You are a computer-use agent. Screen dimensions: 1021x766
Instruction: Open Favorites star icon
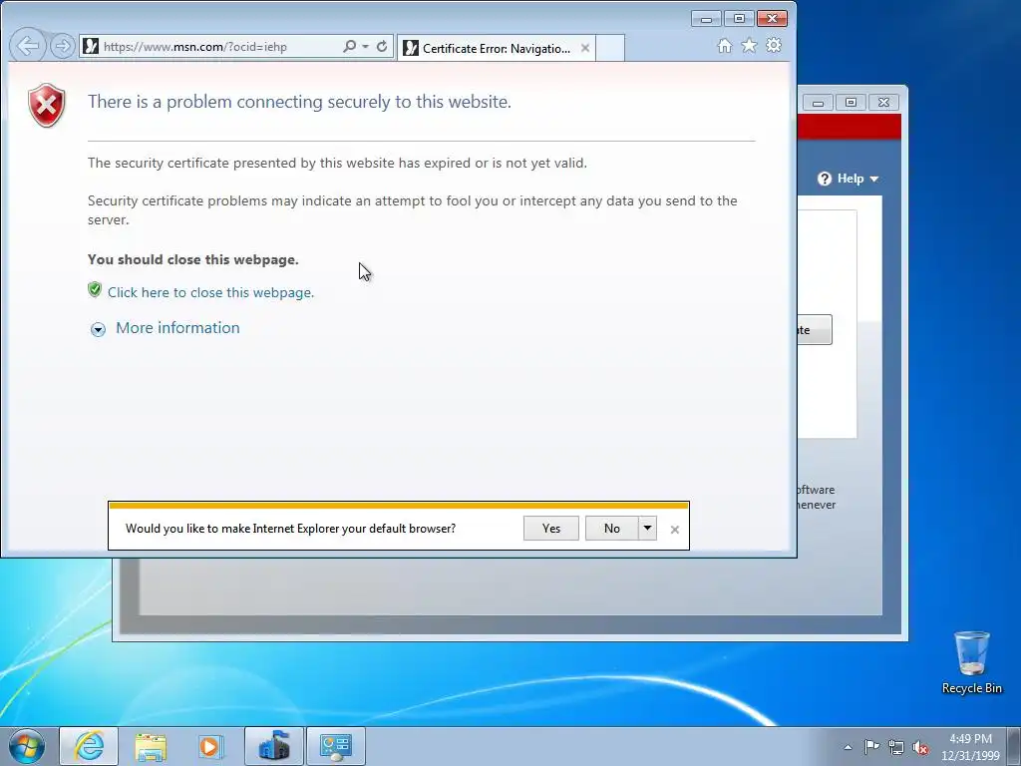click(750, 46)
